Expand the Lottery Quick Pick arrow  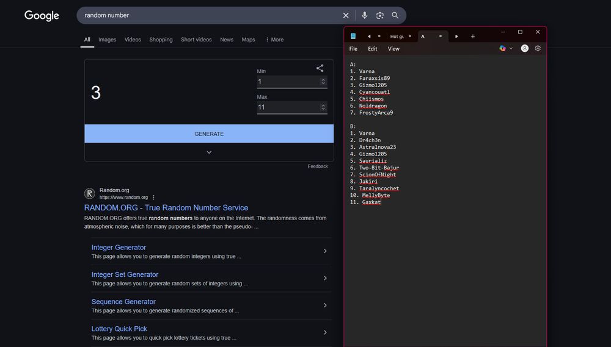pyautogui.click(x=325, y=332)
